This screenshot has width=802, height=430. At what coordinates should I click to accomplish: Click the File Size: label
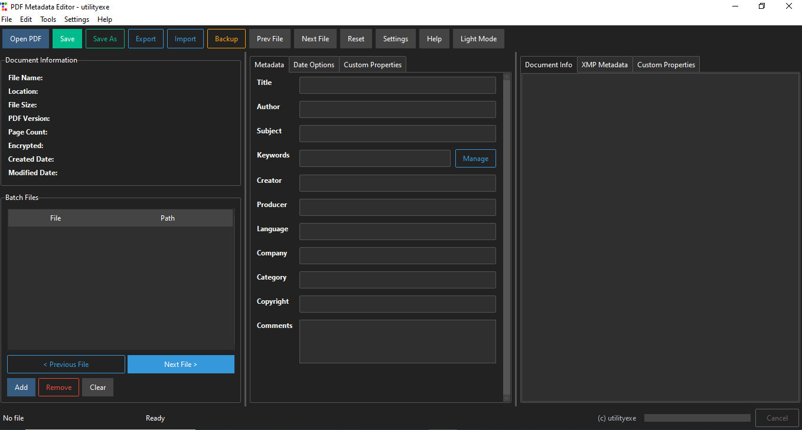[22, 105]
